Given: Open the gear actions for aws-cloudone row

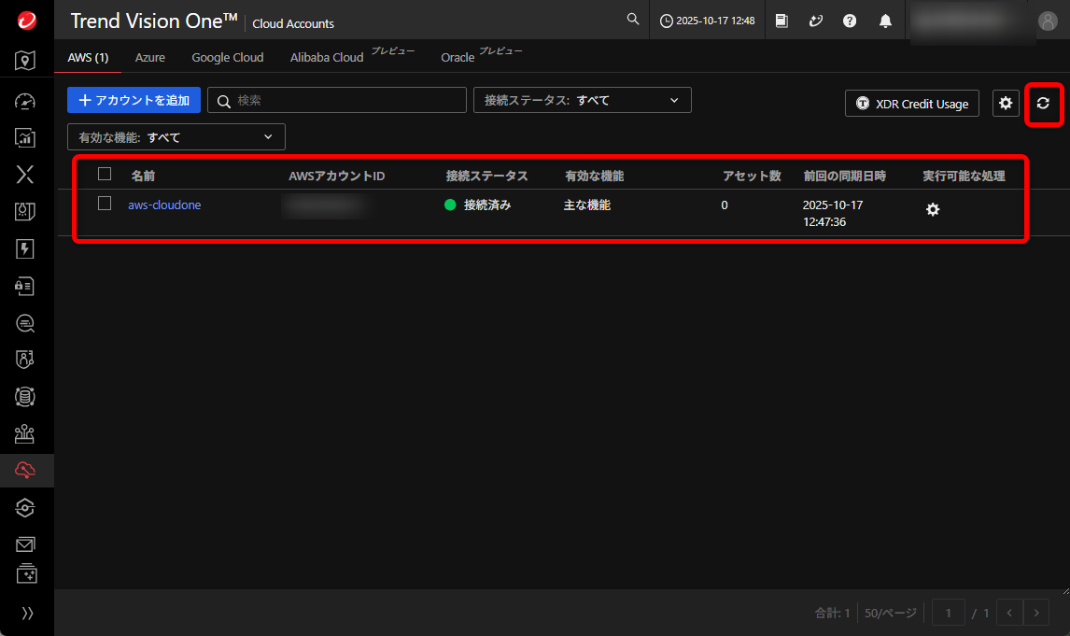Looking at the screenshot, I should click(x=933, y=209).
